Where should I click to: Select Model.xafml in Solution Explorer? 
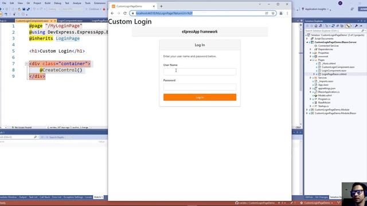[325, 96]
